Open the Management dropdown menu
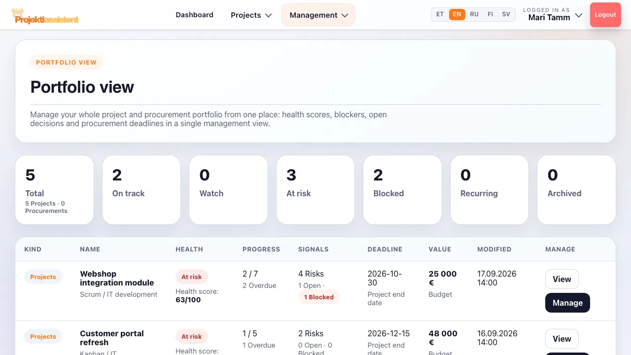This screenshot has width=631, height=355. [318, 15]
